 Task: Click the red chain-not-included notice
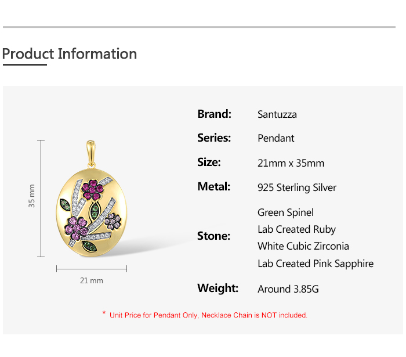[205, 315]
